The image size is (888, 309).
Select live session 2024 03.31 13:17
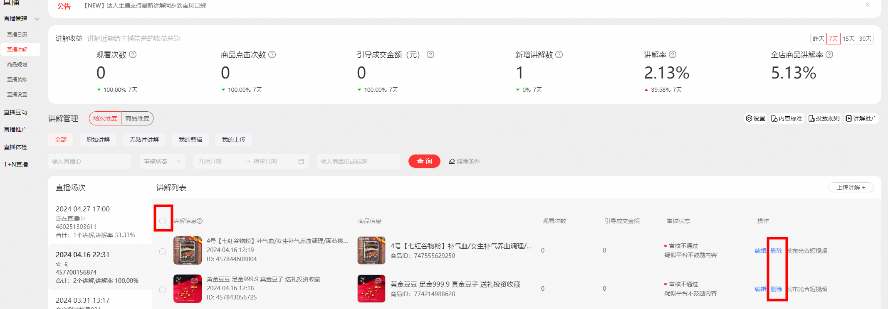tap(100, 301)
